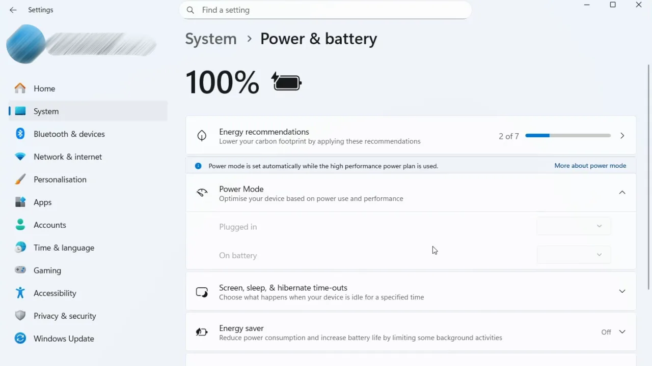Screen dimensions: 652x366
Task: Open the On battery power mode dropdown
Action: 574,255
